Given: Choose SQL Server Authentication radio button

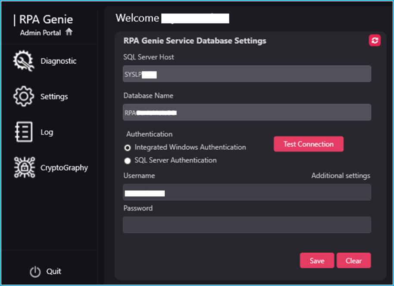Looking at the screenshot, I should (x=128, y=161).
